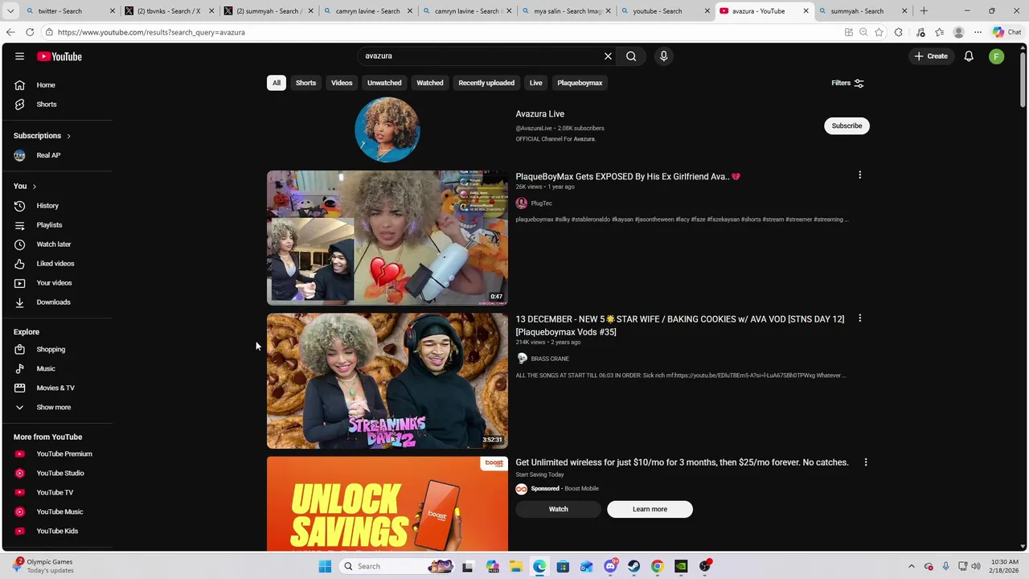Open the Avazura Live channel title
Image resolution: width=1029 pixels, height=579 pixels.
click(539, 114)
